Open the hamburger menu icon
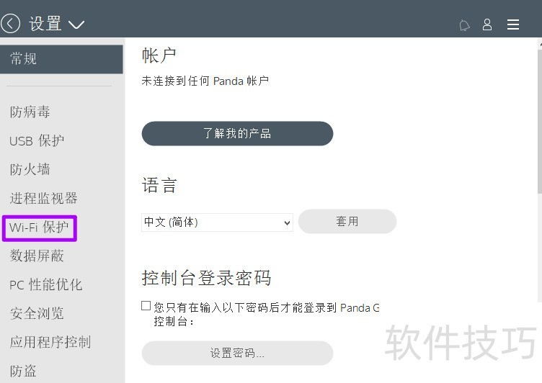This screenshot has width=542, height=383. coord(513,24)
